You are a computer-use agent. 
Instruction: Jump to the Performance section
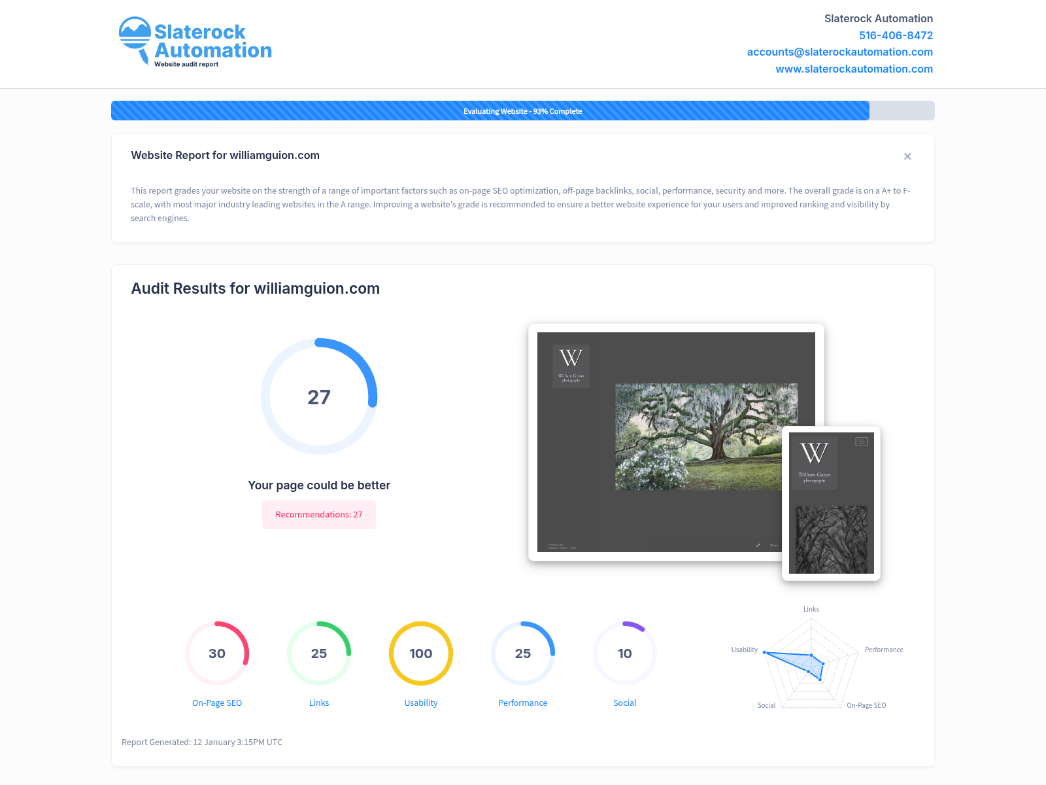click(523, 703)
